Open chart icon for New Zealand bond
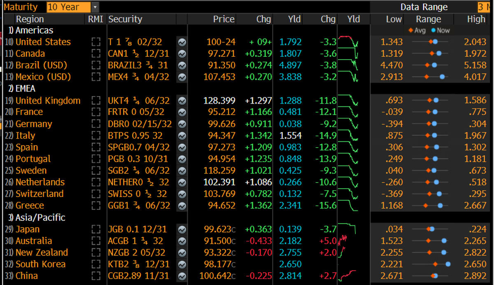The height and width of the screenshot is (285, 494). [182, 253]
